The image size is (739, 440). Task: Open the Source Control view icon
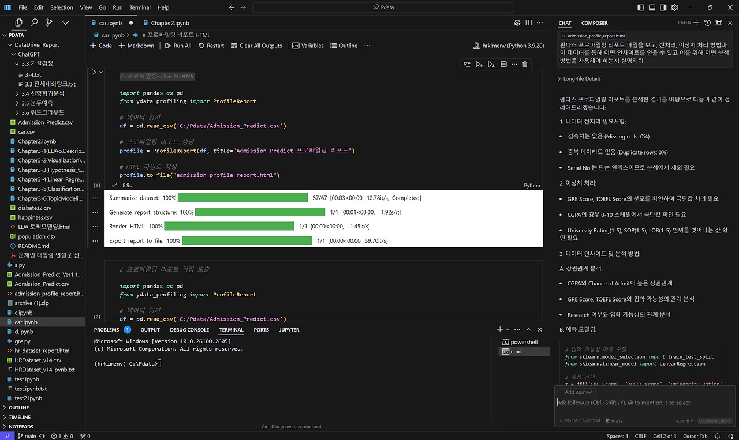[x=49, y=22]
